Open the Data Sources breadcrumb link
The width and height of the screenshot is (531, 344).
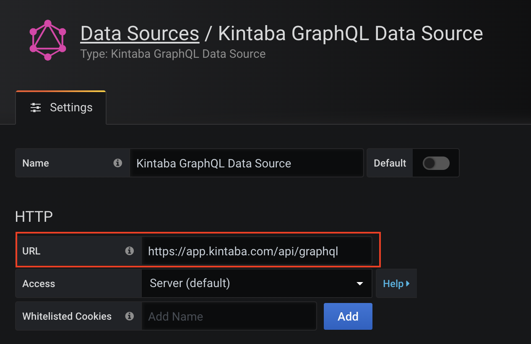tap(140, 33)
